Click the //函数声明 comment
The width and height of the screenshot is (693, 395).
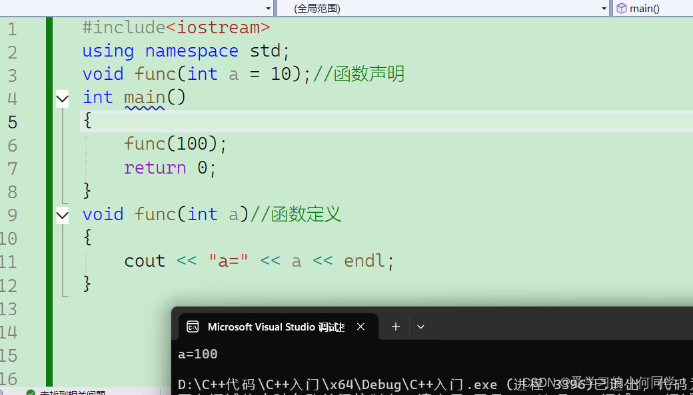pos(358,74)
